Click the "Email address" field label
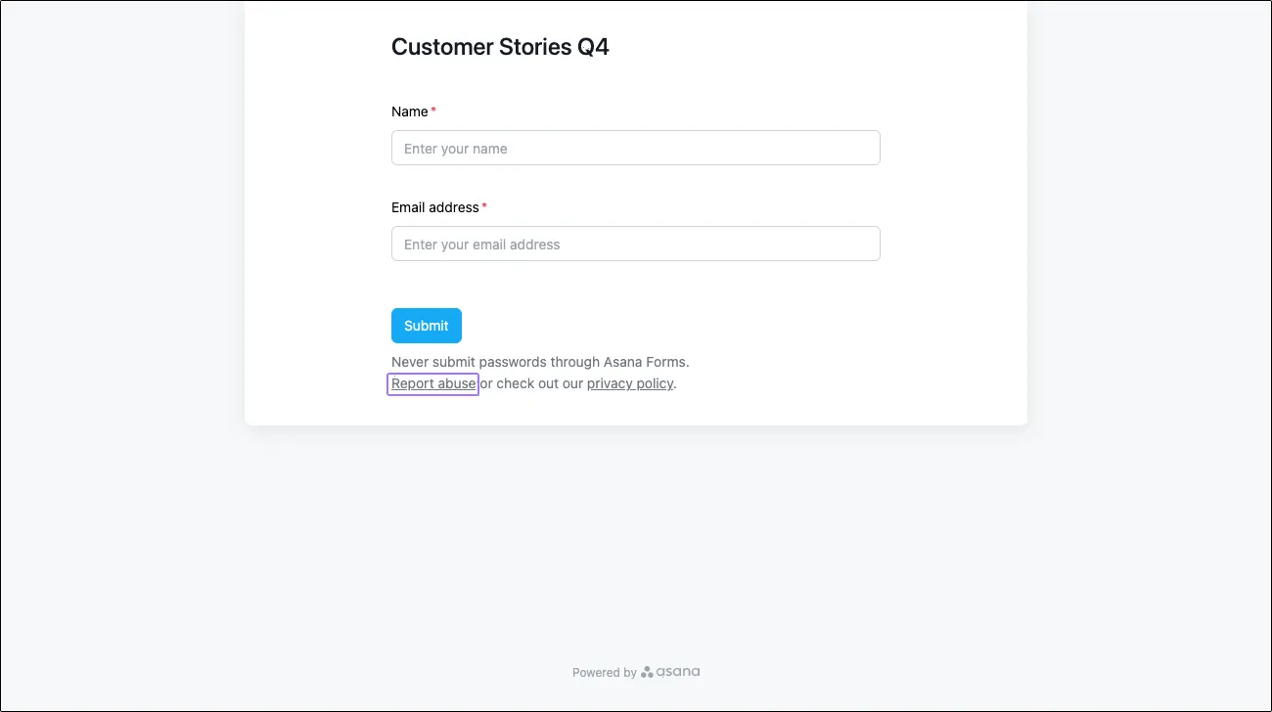Viewport: 1272px width, 712px height. [435, 207]
